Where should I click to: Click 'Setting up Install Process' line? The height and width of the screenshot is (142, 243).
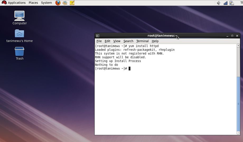(x=118, y=61)
